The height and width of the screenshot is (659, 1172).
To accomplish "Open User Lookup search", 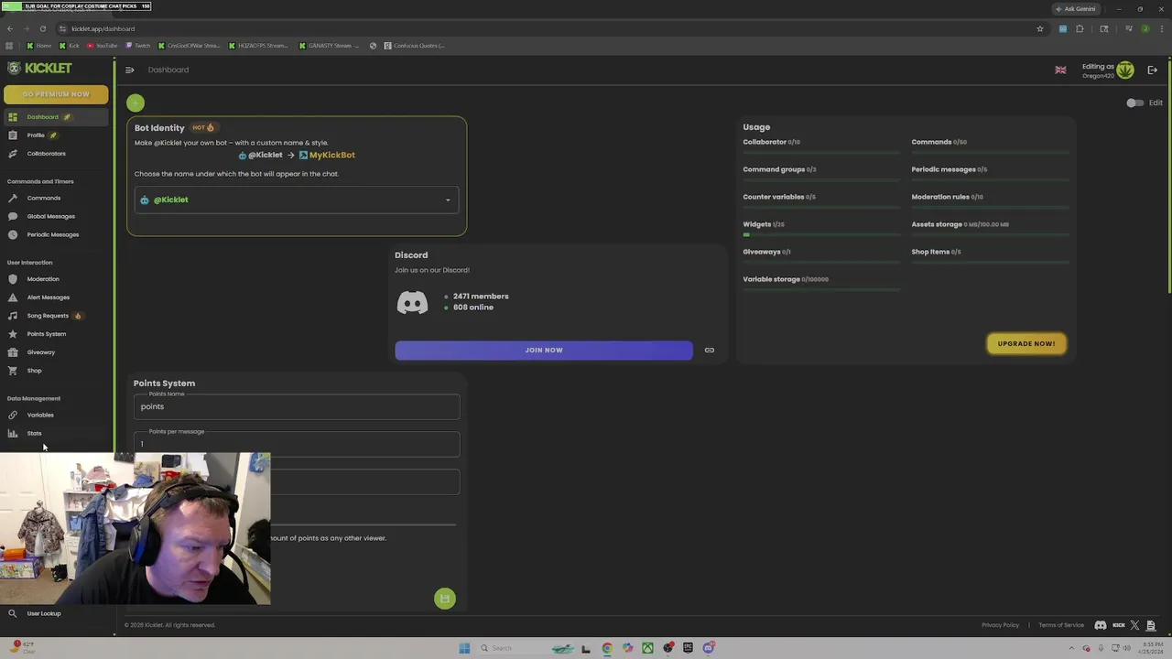I will [x=55, y=613].
